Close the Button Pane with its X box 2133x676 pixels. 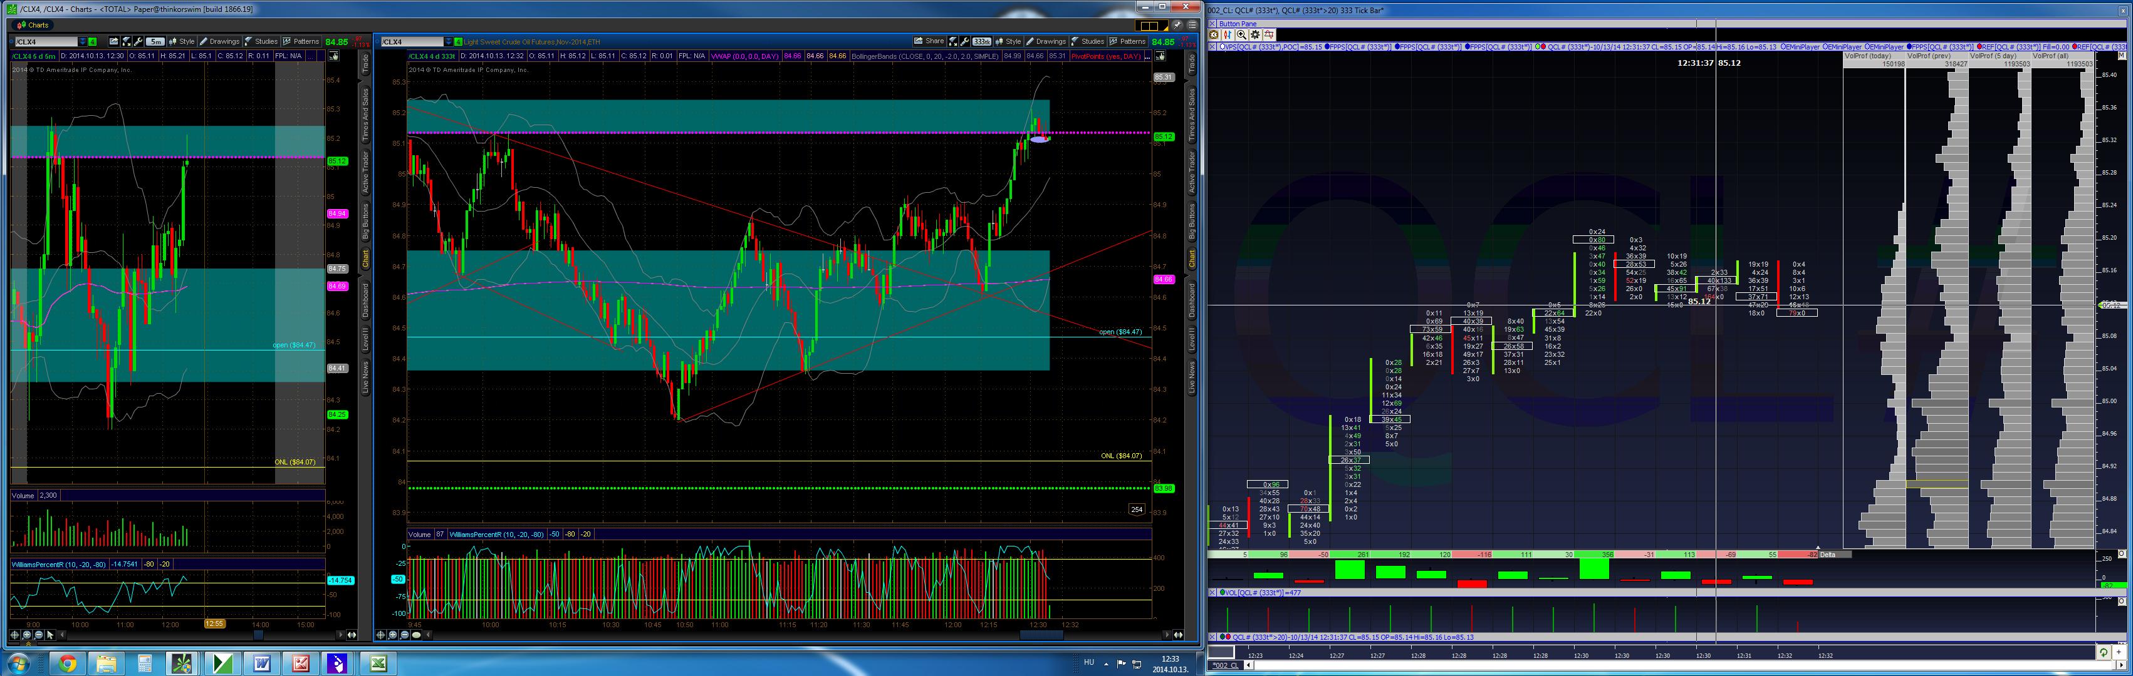click(1213, 24)
